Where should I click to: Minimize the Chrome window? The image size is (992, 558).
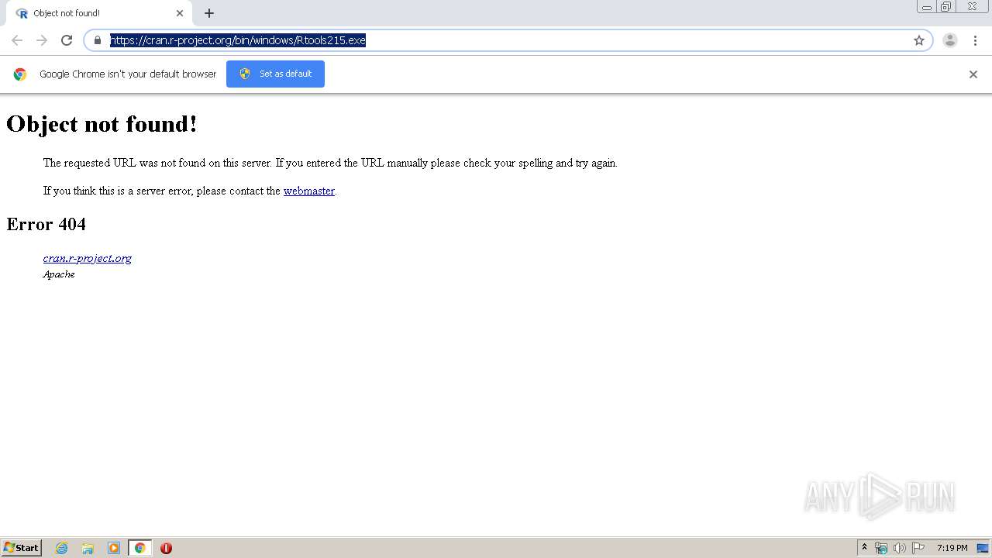coord(926,7)
